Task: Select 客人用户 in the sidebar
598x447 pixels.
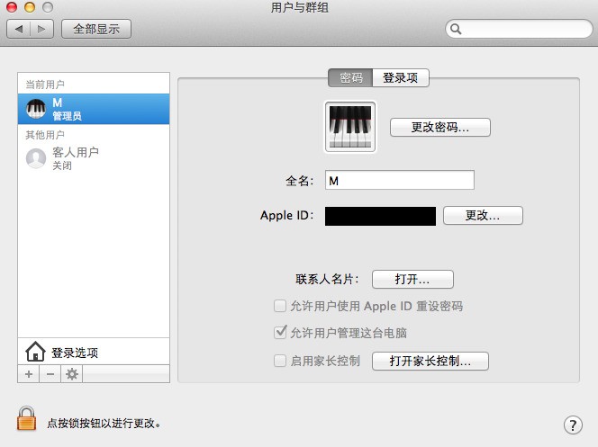Action: 94,158
